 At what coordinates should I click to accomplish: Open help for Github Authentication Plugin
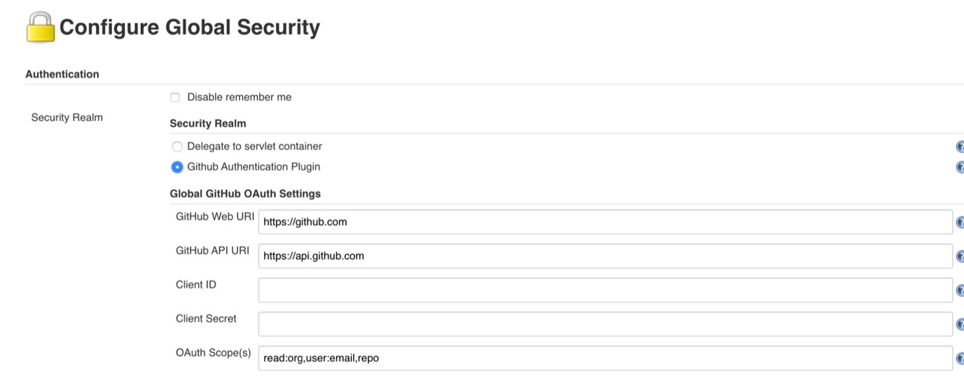pos(960,168)
